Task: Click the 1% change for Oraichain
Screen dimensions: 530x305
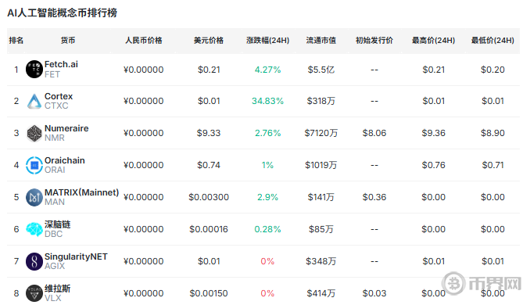Action: point(267,165)
